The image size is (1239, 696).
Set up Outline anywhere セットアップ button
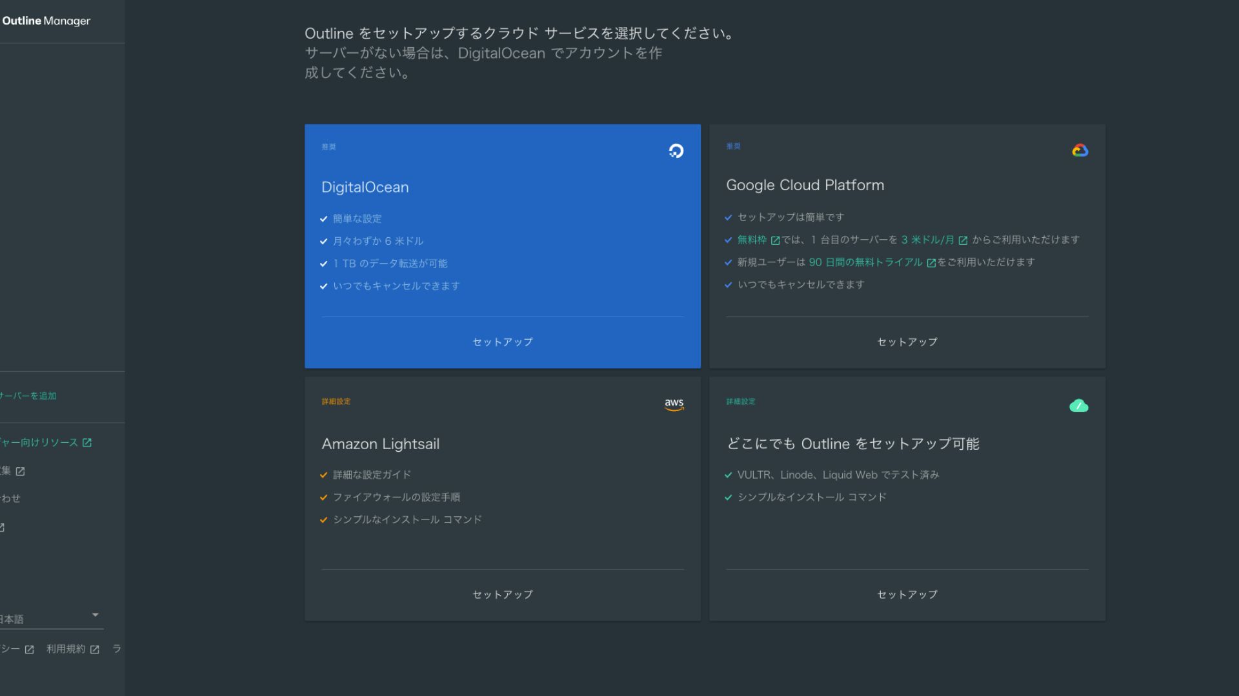point(907,595)
